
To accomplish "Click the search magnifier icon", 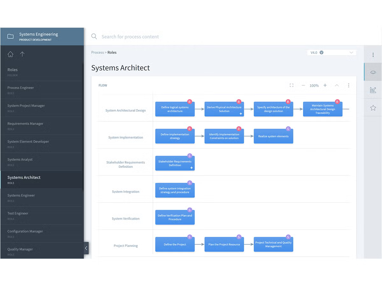I will point(94,37).
